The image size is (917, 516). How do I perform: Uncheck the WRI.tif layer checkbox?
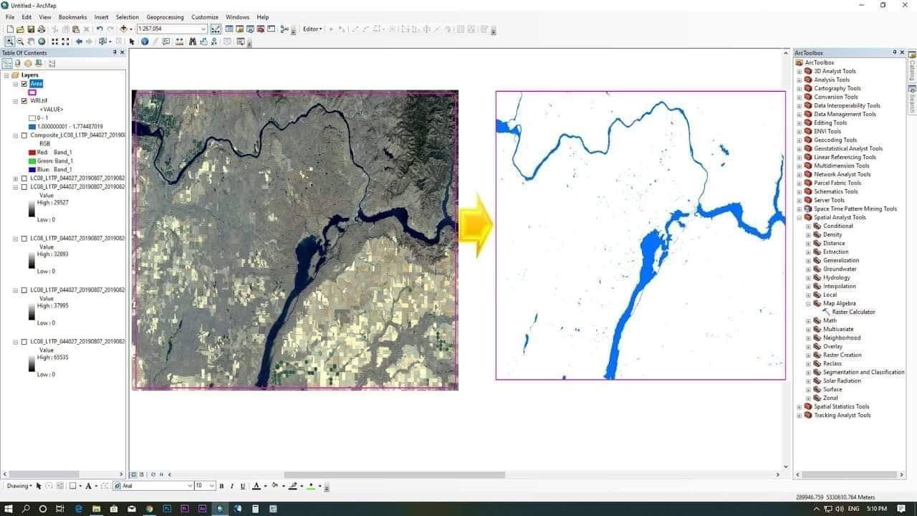click(x=24, y=101)
